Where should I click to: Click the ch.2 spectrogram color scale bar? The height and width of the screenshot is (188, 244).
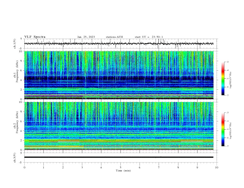coord(223,129)
